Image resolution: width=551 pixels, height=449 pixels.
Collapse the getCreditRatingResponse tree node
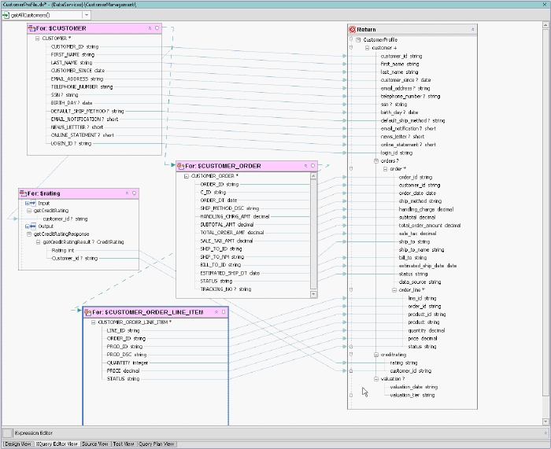[x=29, y=234]
